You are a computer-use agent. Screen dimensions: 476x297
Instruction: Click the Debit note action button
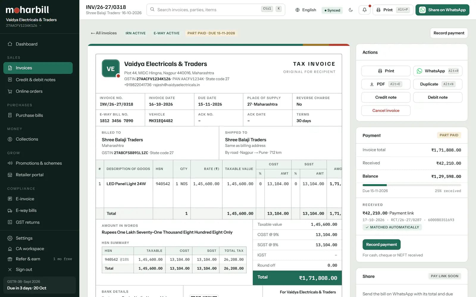[x=438, y=97]
